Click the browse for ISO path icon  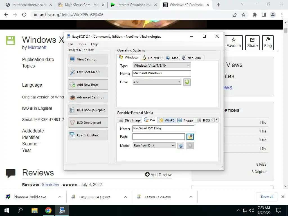(x=190, y=136)
